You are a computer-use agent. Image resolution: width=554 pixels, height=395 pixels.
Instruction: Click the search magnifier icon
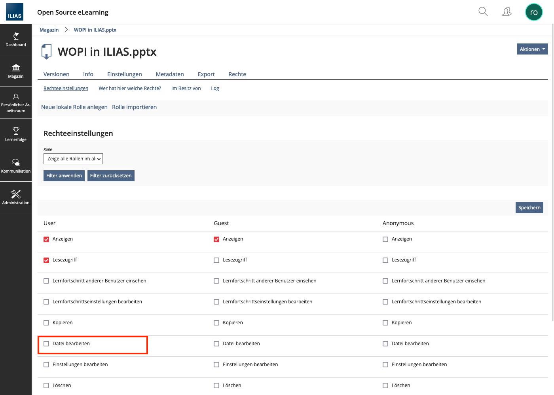tap(483, 12)
